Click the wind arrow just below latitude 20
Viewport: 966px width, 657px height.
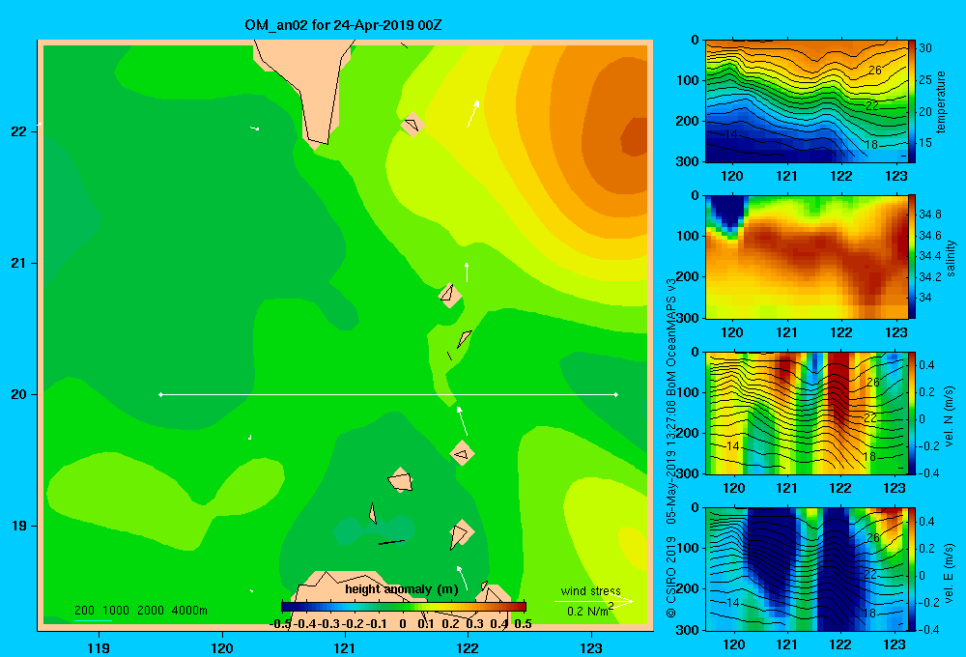pos(462,420)
